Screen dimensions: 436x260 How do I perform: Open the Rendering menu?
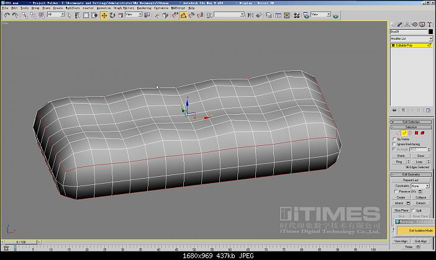(144, 8)
